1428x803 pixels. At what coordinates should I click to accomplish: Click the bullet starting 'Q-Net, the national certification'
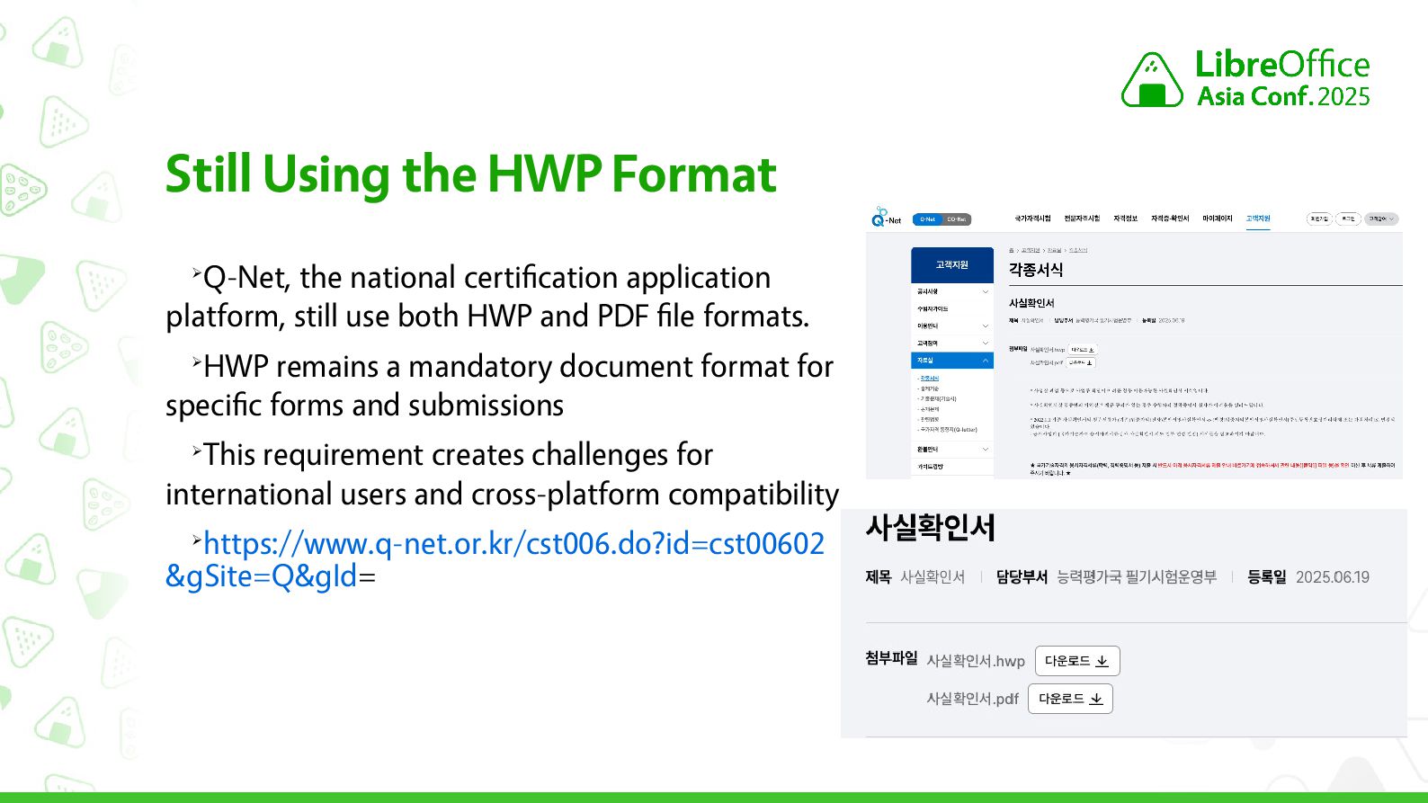[487, 297]
